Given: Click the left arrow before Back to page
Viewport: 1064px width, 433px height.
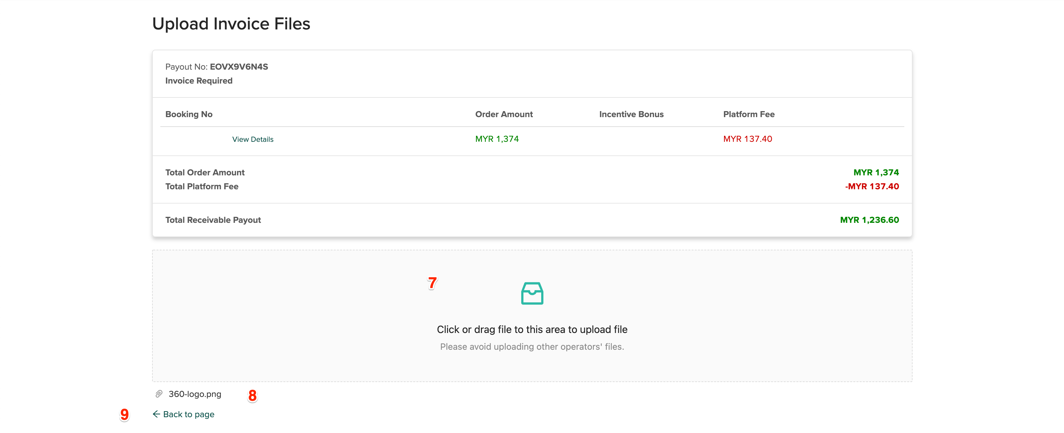Looking at the screenshot, I should [156, 414].
